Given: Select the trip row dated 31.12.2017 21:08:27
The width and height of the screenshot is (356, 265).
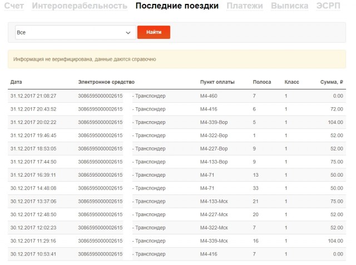Looking at the screenshot, I should [x=33, y=96].
